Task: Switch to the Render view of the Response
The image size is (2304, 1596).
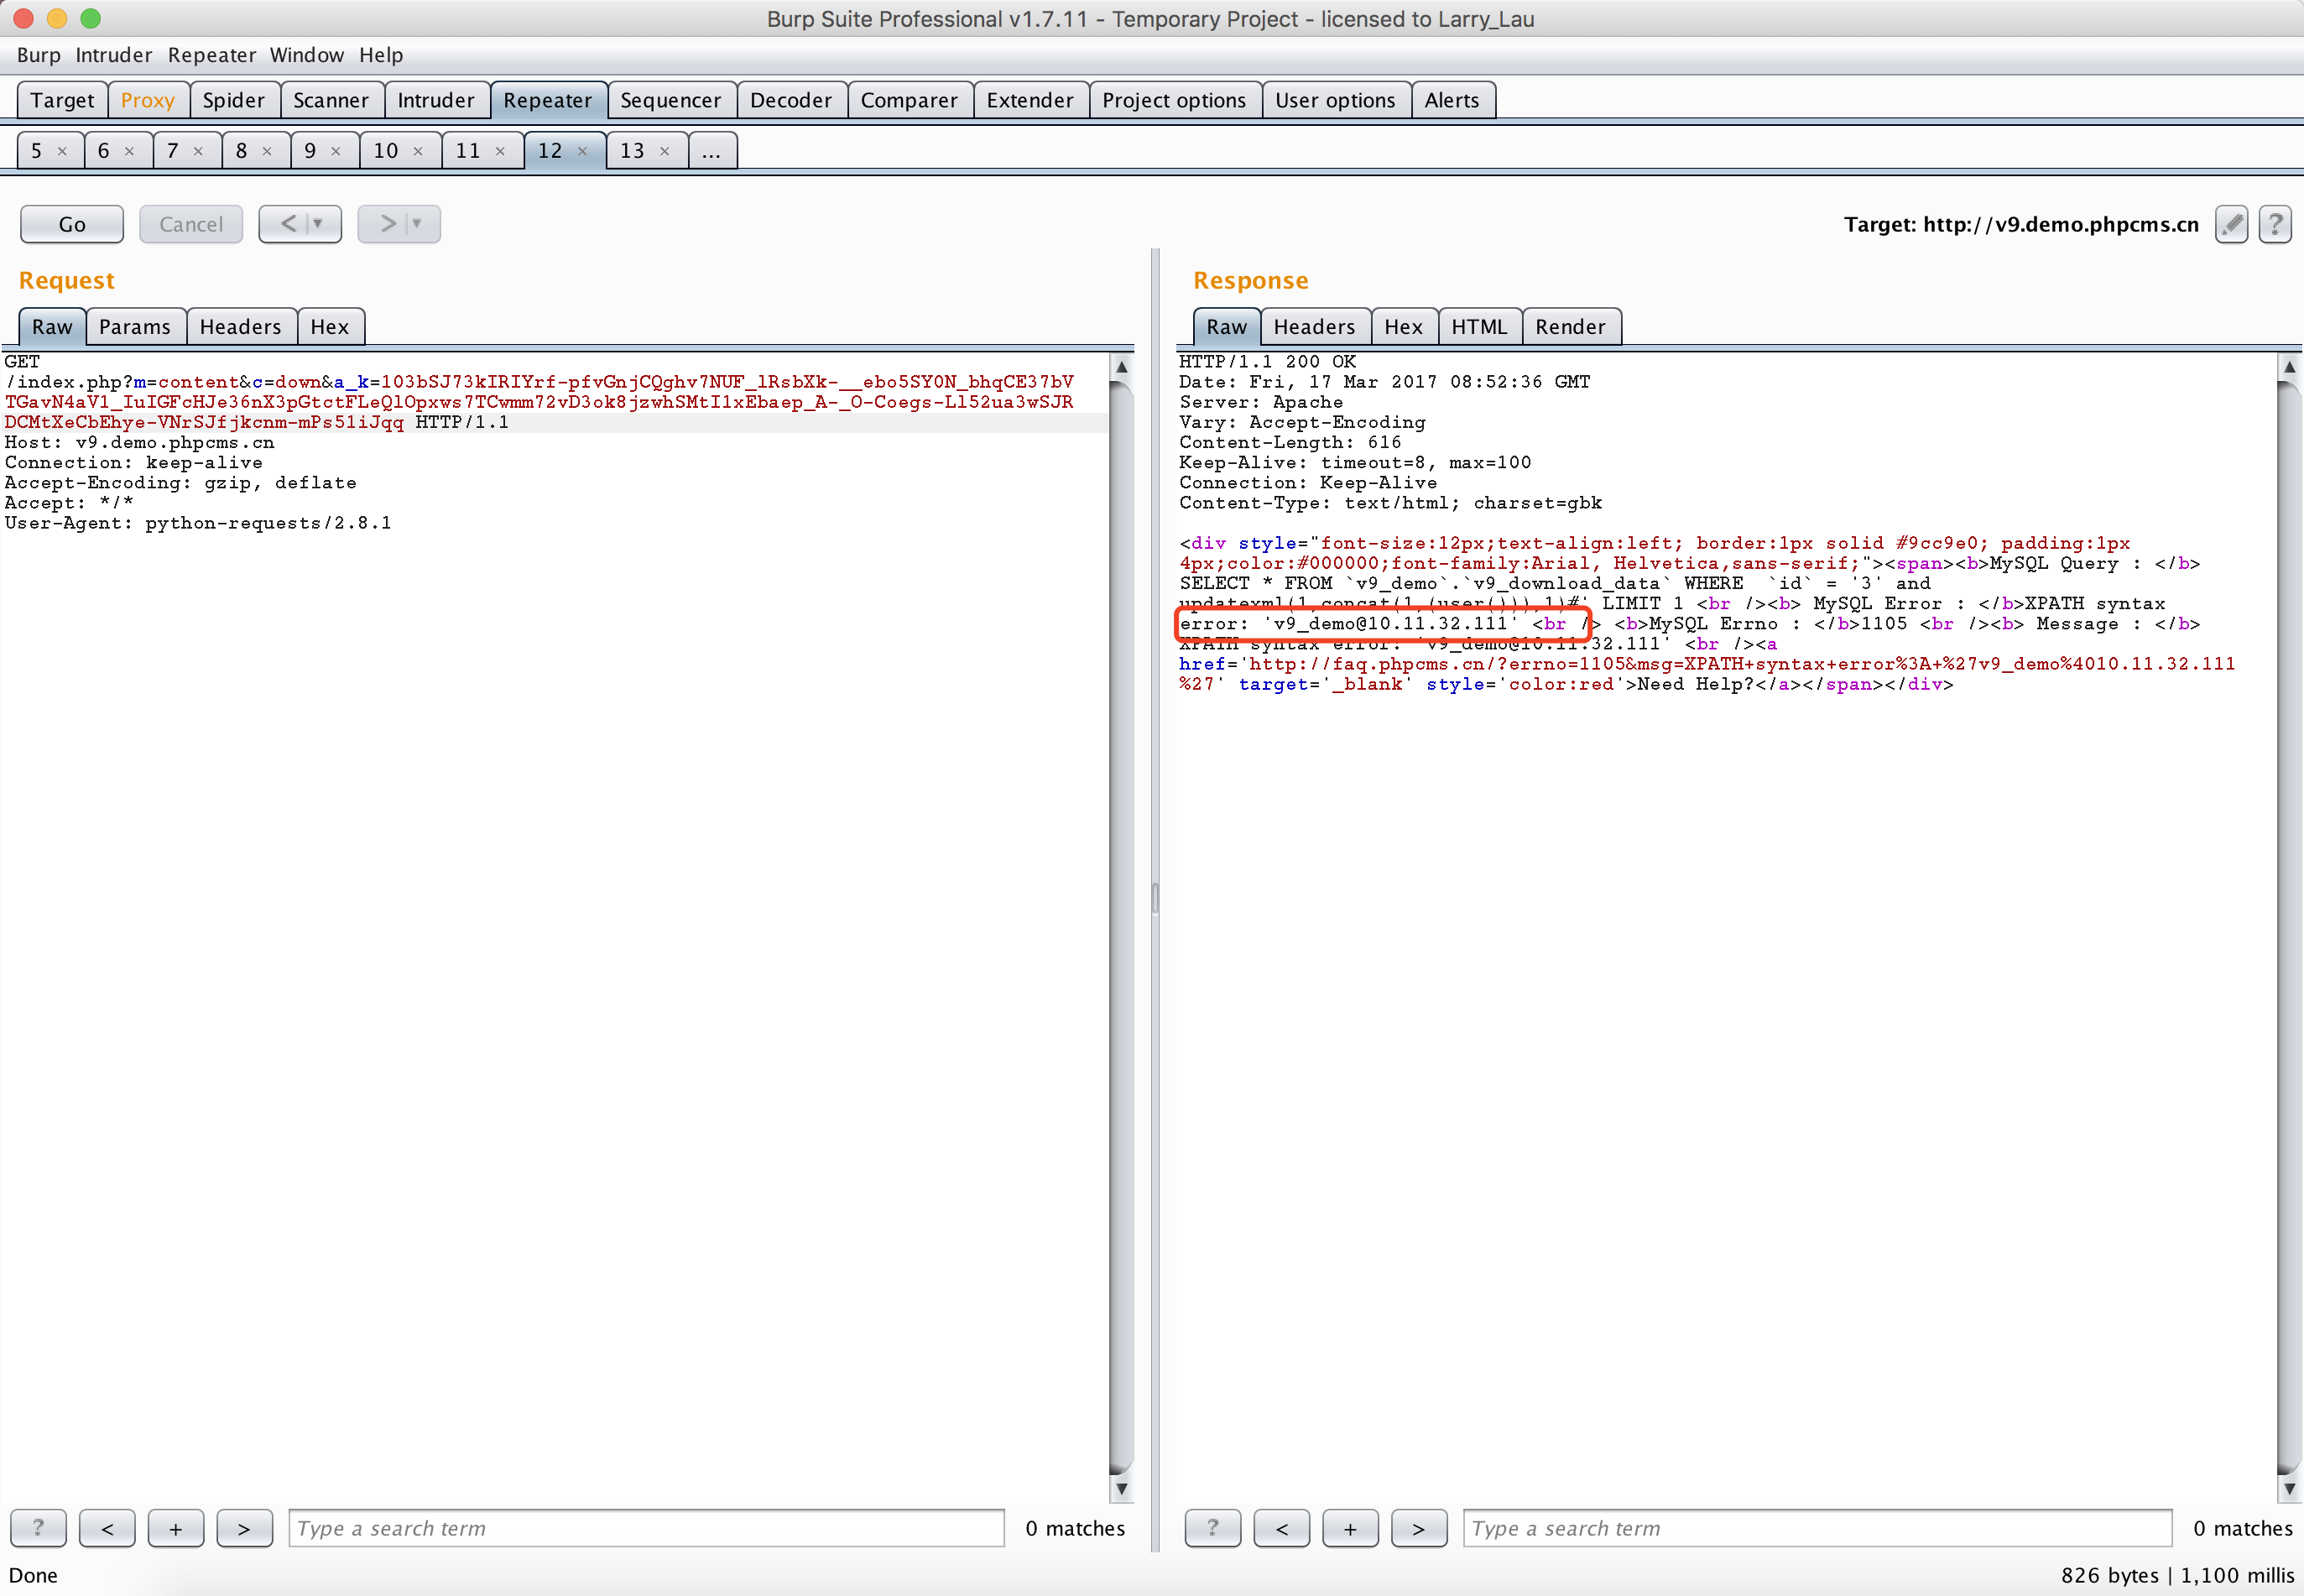Action: (x=1570, y=326)
